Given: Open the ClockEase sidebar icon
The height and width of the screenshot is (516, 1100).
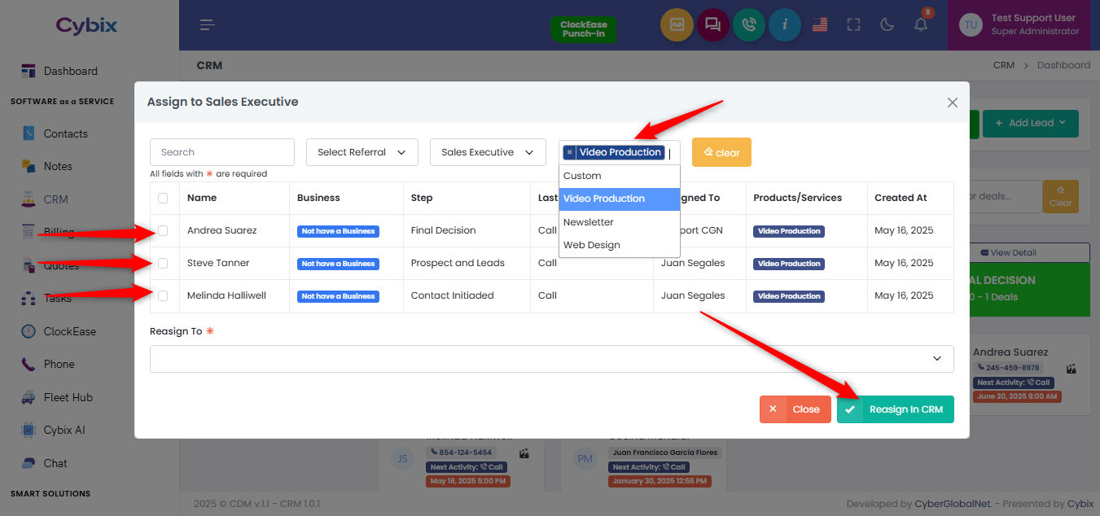Looking at the screenshot, I should coord(29,331).
